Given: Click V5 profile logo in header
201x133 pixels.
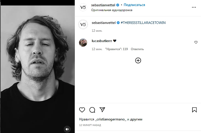Looking at the screenshot, I should (83, 7).
